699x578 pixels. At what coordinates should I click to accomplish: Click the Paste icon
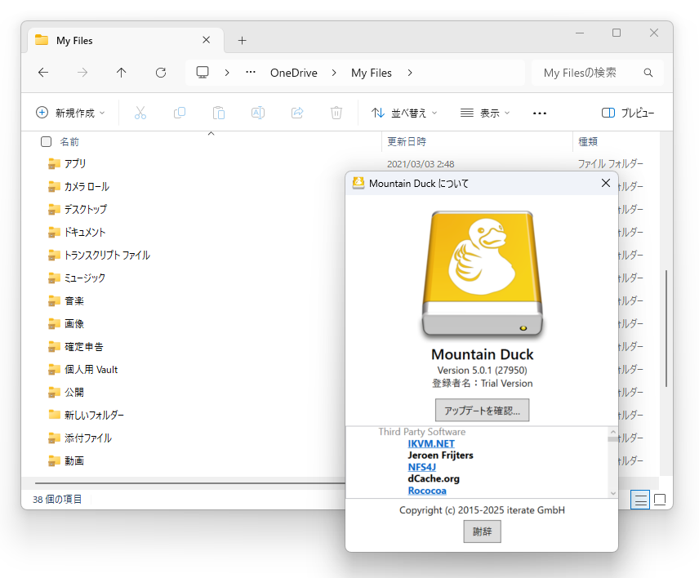(218, 113)
